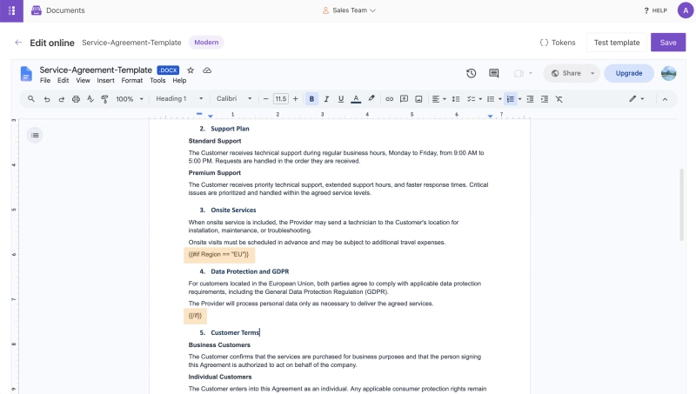696x394 pixels.
Task: Open the text color picker
Action: click(356, 99)
